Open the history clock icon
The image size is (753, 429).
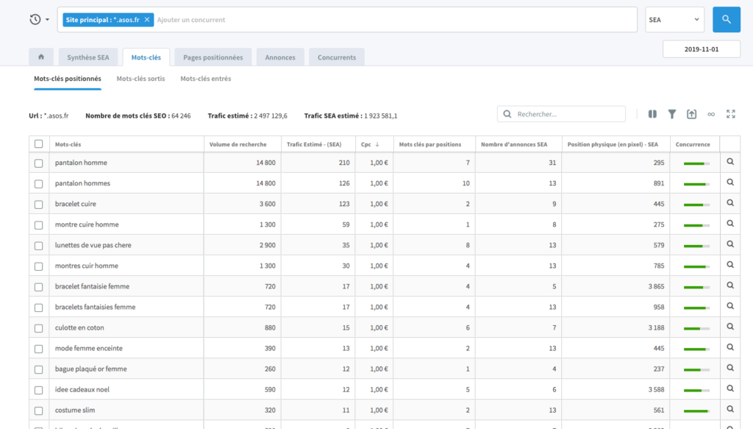[35, 20]
